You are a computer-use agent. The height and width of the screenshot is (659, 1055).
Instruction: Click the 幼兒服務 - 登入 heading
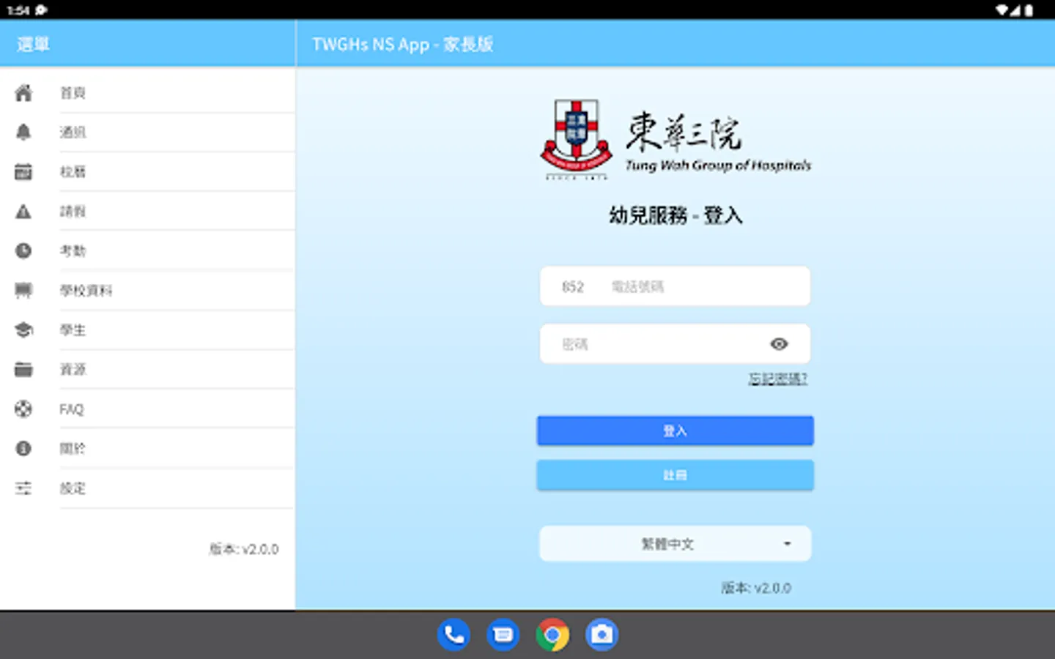point(675,216)
